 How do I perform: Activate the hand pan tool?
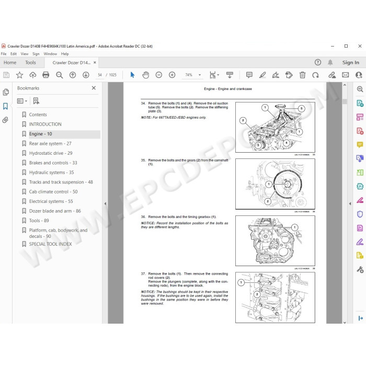(x=146, y=75)
